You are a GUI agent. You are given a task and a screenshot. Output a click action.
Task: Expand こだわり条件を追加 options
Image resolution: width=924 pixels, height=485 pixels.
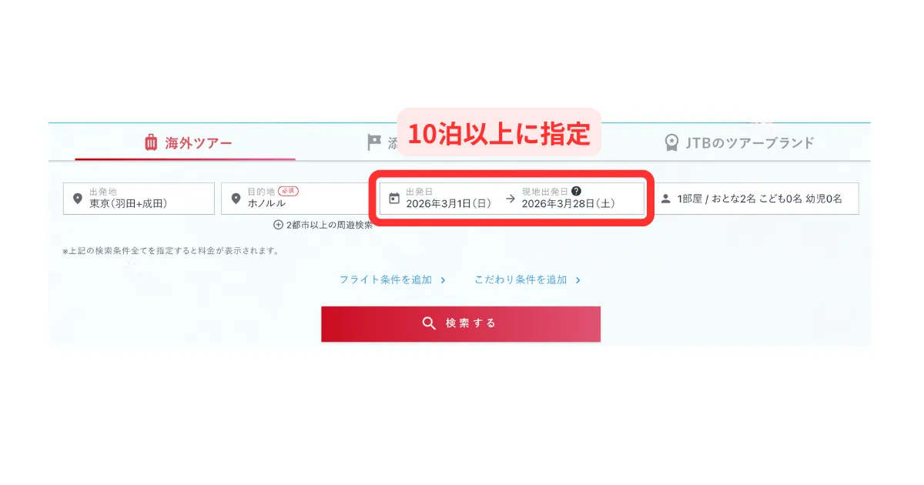[x=527, y=280]
